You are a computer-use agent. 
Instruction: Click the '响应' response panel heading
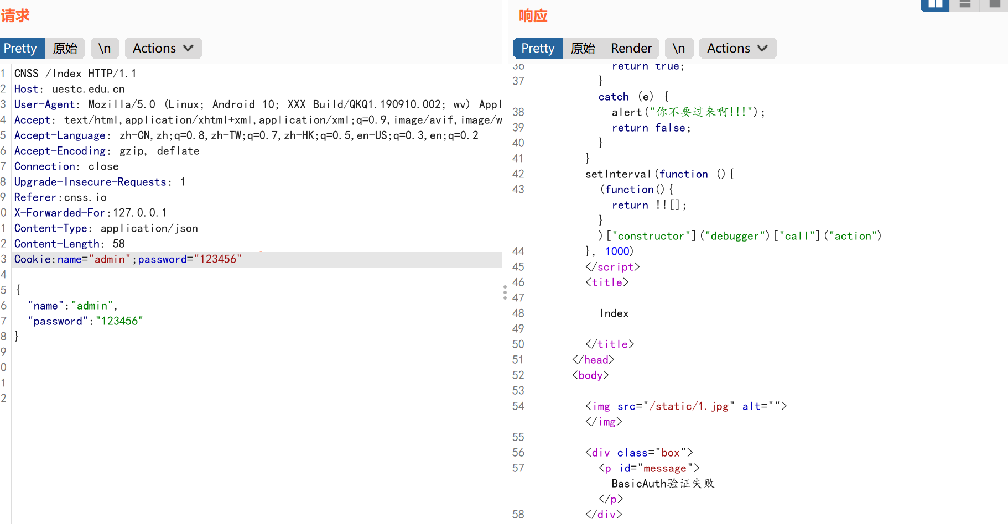pyautogui.click(x=533, y=15)
